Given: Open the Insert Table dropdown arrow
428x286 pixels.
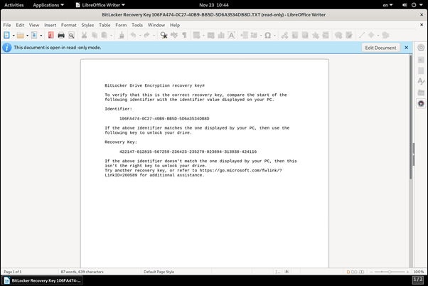Looking at the screenshot, I should point(203,36).
